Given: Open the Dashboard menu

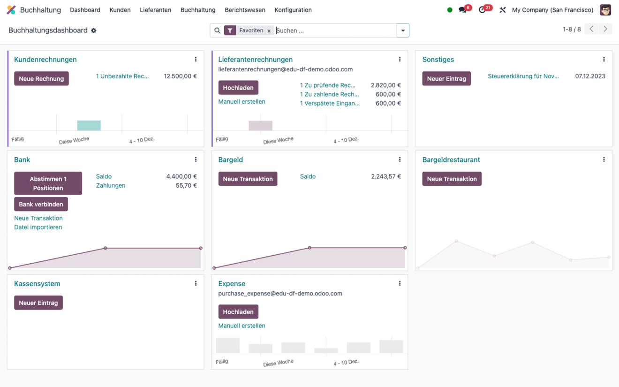Looking at the screenshot, I should click(85, 10).
